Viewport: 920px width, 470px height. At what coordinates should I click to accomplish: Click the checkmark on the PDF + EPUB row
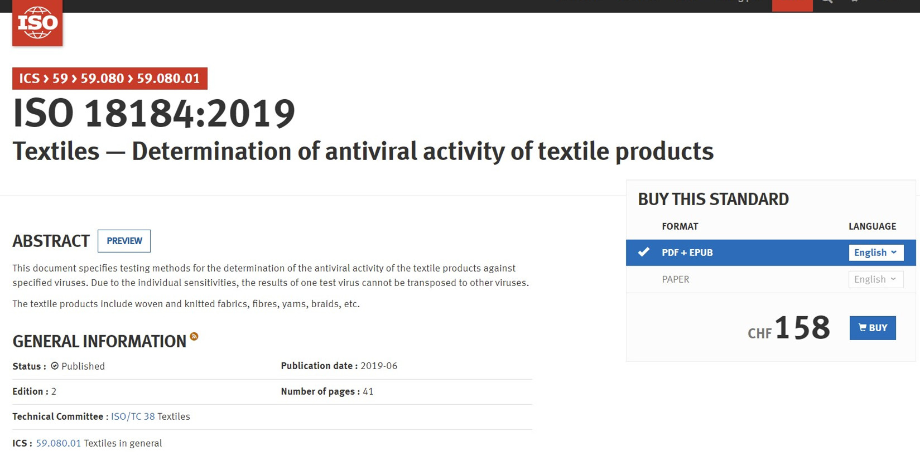point(644,252)
